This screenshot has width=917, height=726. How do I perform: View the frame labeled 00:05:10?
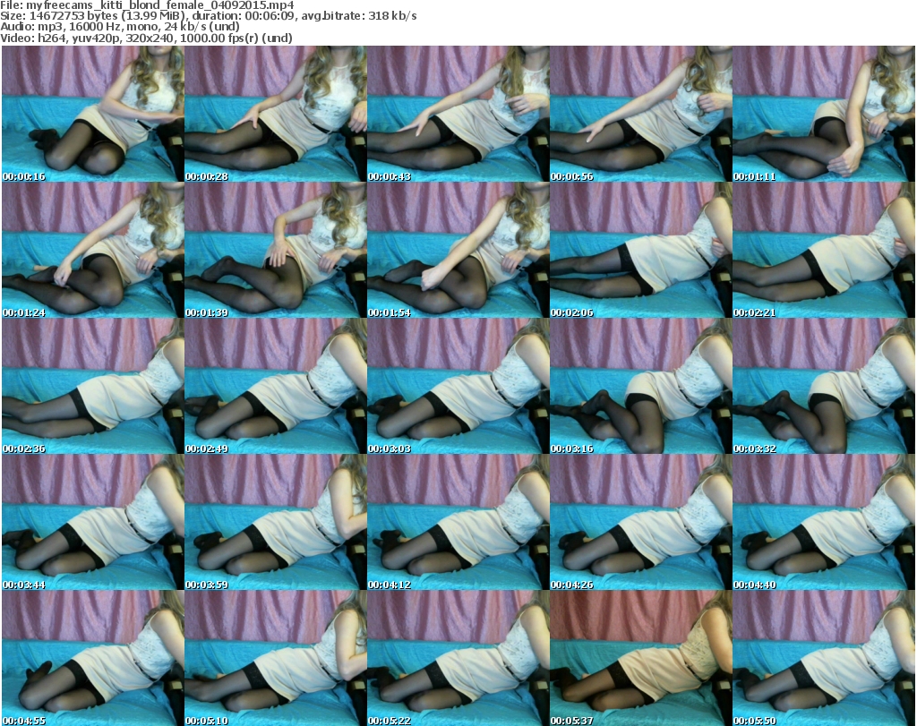click(276, 658)
